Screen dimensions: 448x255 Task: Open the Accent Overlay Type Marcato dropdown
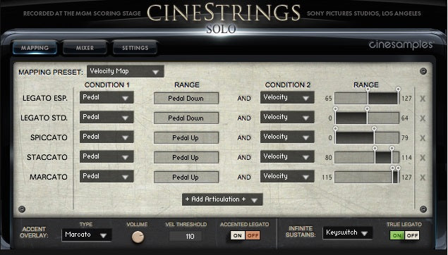[86, 235]
